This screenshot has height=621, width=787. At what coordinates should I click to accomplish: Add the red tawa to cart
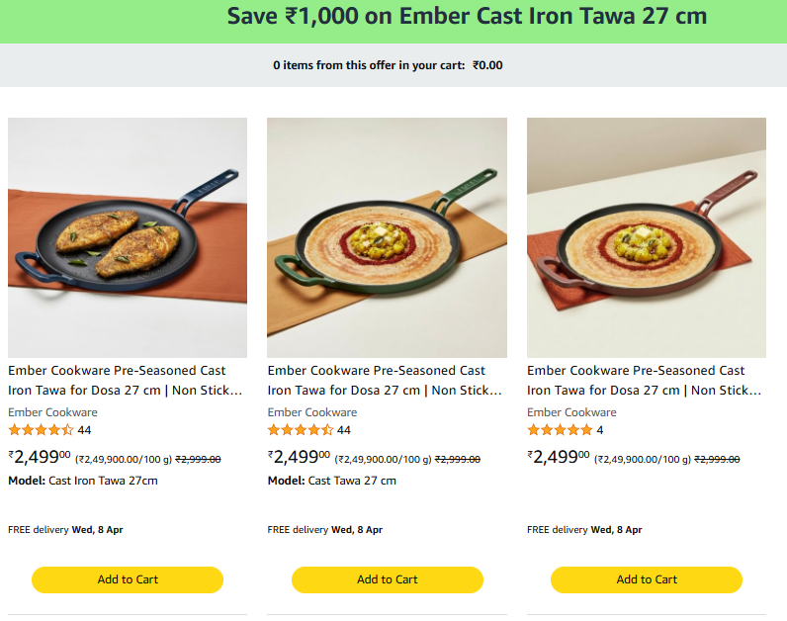pos(646,579)
